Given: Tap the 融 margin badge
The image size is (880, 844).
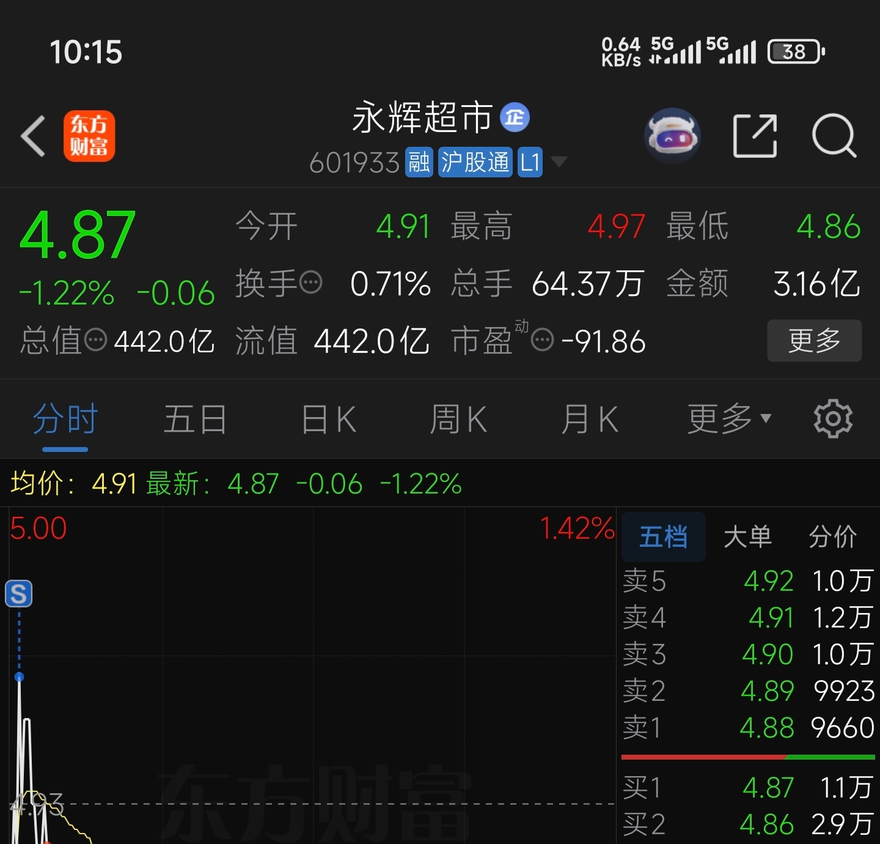Looking at the screenshot, I should pos(419,163).
